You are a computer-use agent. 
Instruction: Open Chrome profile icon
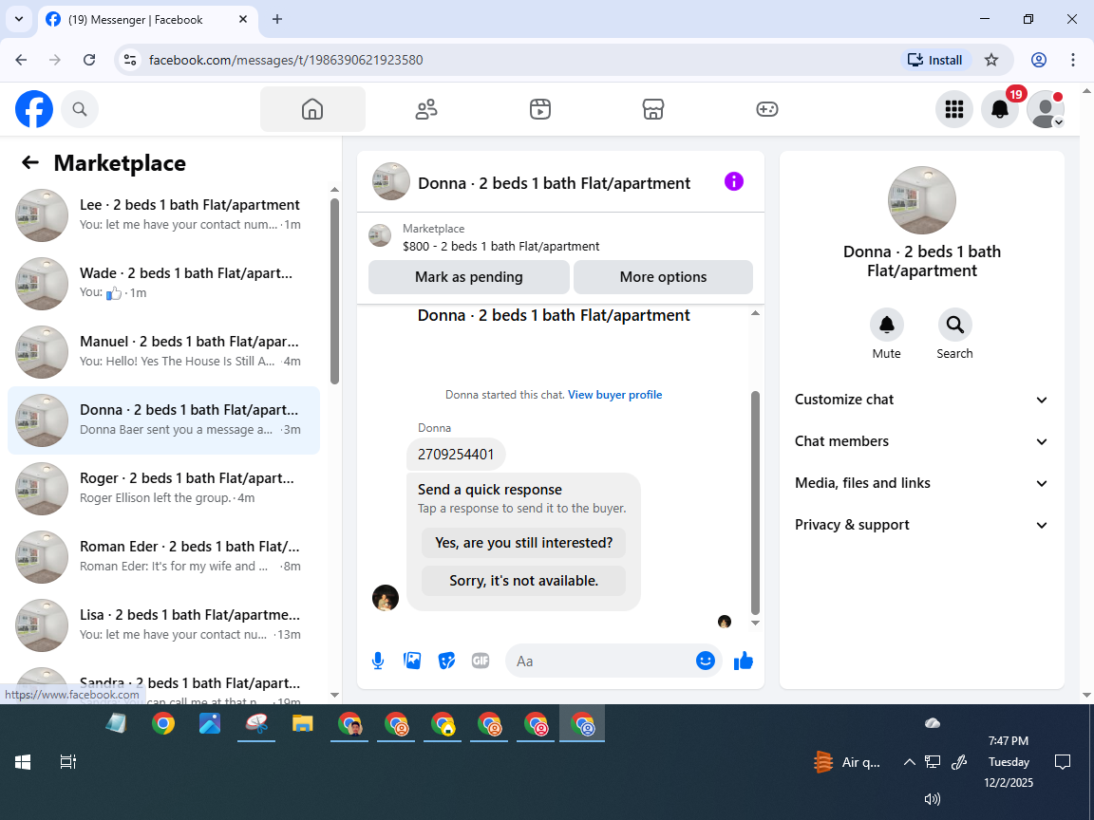[1039, 60]
